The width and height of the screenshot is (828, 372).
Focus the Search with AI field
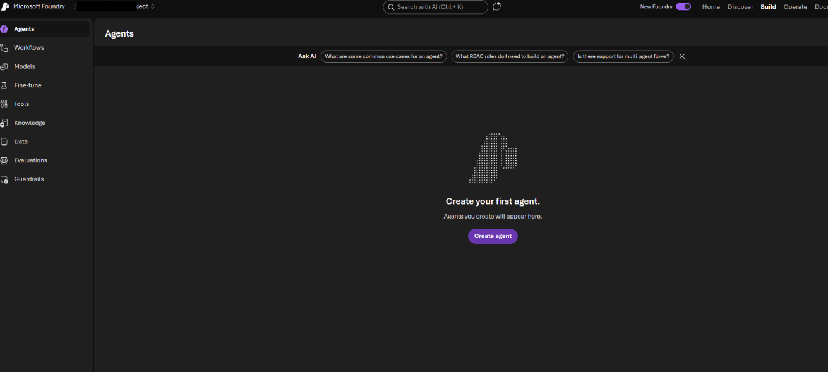[435, 7]
